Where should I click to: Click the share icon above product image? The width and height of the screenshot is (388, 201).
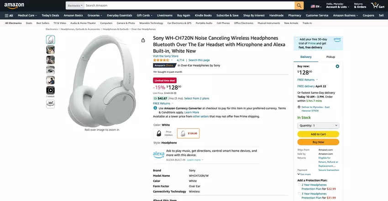tap(143, 40)
